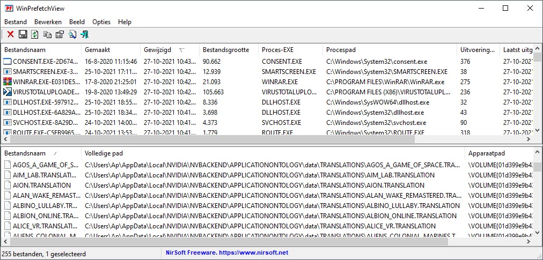
Task: Click the AION.TRANSLATION file icon
Action: [8, 185]
